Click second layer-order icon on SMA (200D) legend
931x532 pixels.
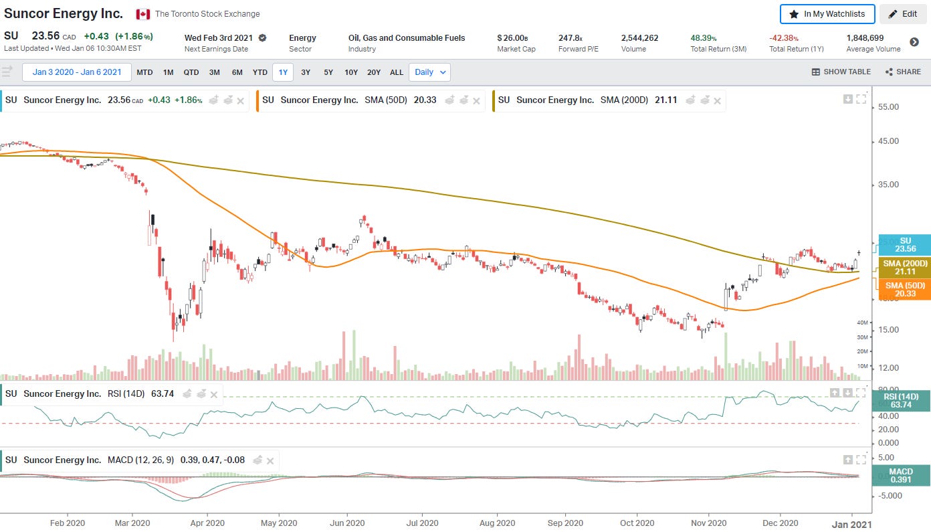click(704, 100)
